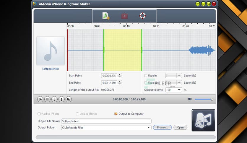Click the total time '0:00:25.100' readout
This screenshot has width=247, height=143.
(138, 99)
